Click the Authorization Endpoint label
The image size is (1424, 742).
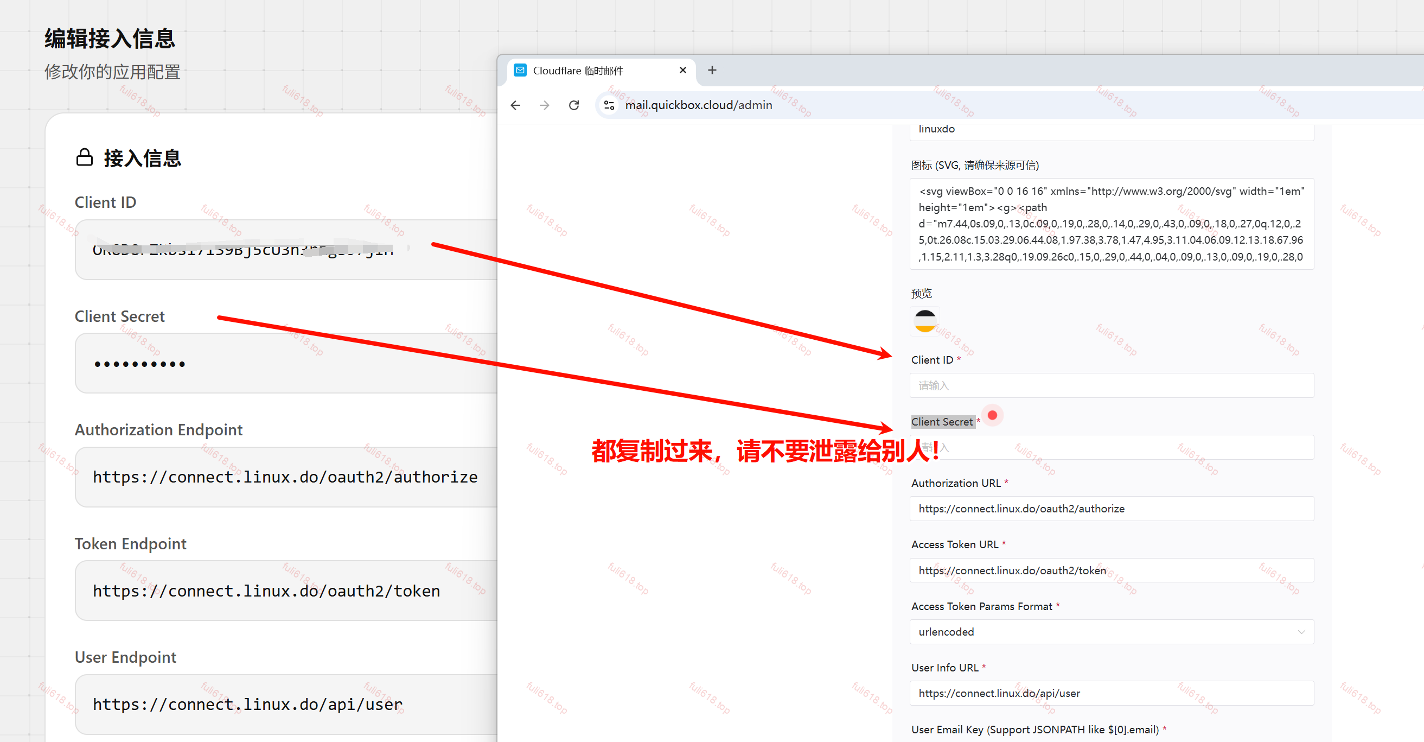coord(158,430)
